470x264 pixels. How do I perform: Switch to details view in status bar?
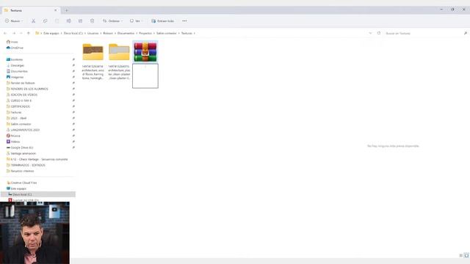pos(461,255)
